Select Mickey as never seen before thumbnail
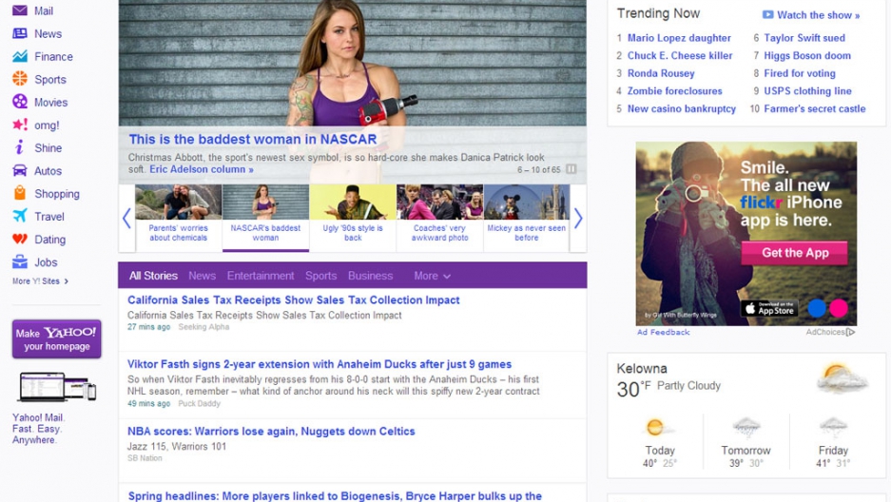 click(527, 217)
